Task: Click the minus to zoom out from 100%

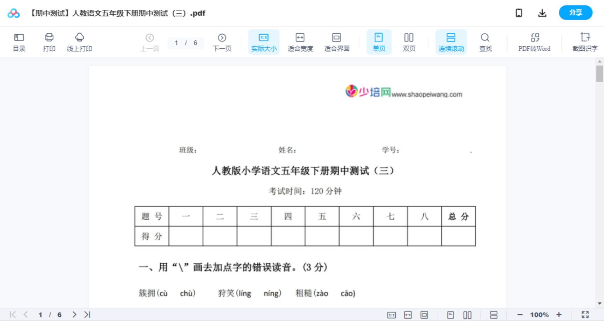Action: click(x=520, y=314)
